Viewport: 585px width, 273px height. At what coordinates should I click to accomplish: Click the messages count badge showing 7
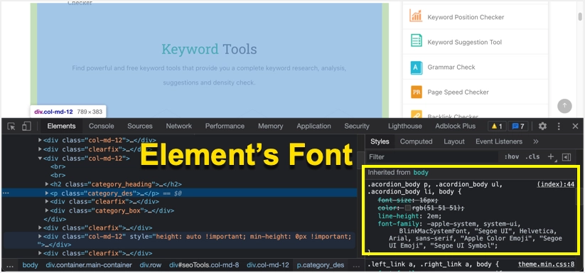(518, 126)
